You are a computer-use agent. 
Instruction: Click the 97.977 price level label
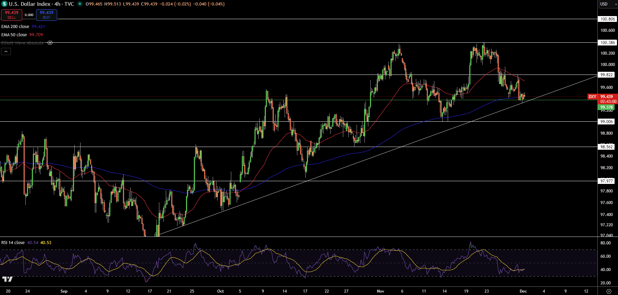607,181
